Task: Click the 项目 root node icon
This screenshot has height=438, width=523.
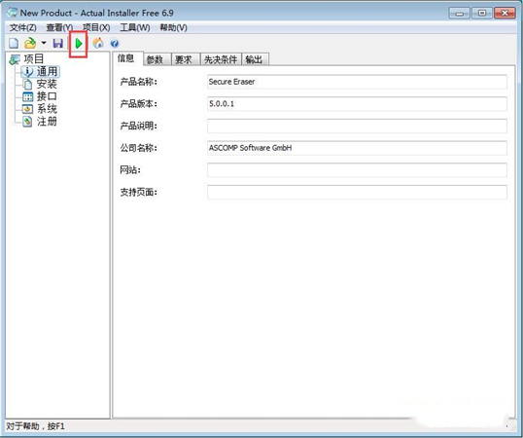Action: pyautogui.click(x=15, y=59)
